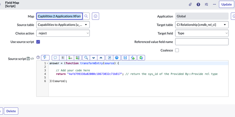Collapse the function fold arrow on line 1

tap(47, 63)
